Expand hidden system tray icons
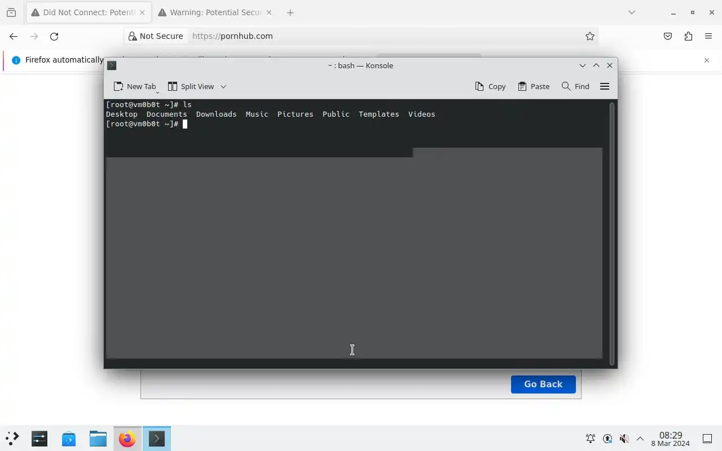 (x=640, y=439)
